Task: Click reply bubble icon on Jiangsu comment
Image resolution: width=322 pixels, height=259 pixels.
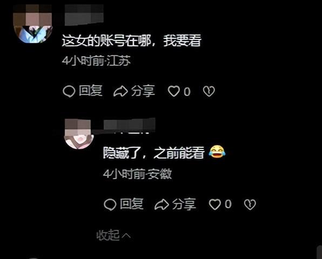Action: [69, 91]
